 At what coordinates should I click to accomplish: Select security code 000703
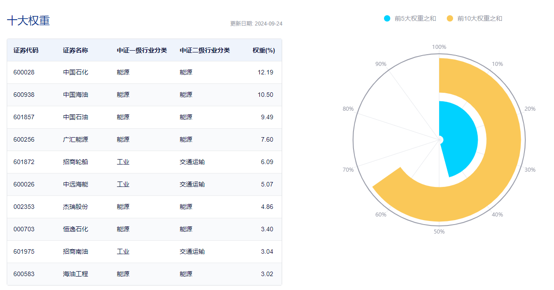(x=24, y=229)
